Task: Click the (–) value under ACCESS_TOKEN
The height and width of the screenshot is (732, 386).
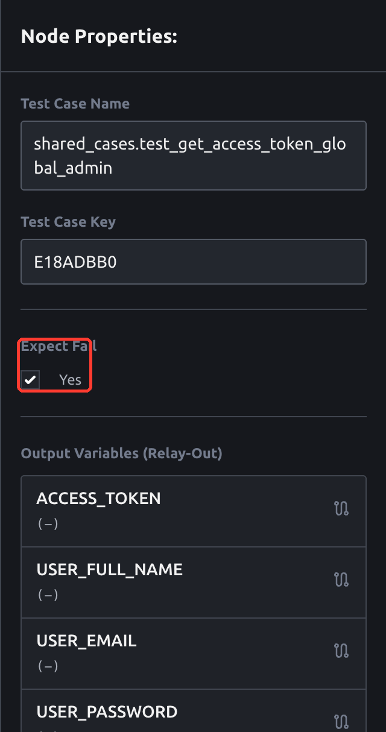Action: coord(48,524)
